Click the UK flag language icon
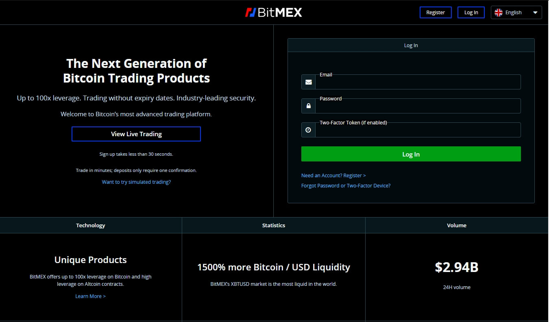 coord(499,13)
